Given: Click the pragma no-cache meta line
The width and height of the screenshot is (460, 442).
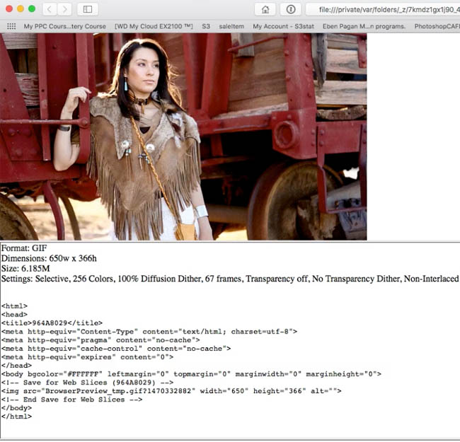Looking at the screenshot, I should 100,340.
